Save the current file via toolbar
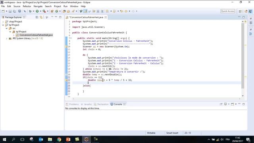The image size is (254, 143). click(10, 11)
